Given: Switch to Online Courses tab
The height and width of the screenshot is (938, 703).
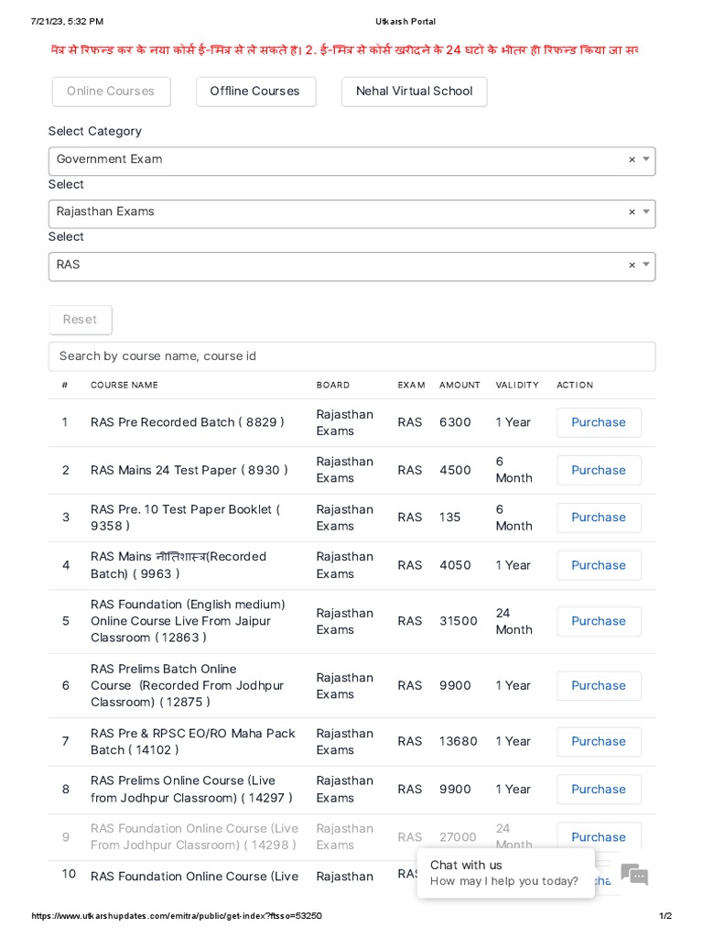Looking at the screenshot, I should (111, 92).
